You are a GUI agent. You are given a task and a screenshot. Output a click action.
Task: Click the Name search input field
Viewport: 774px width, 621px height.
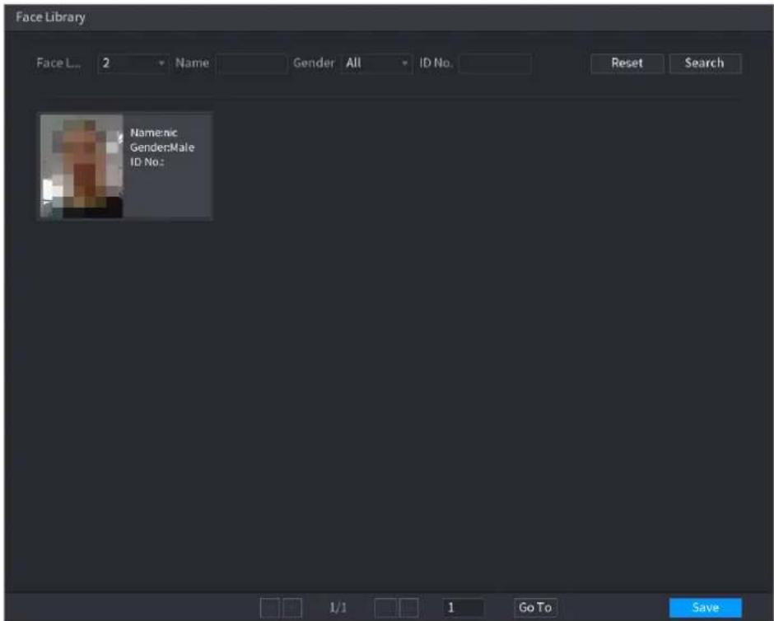(x=251, y=63)
